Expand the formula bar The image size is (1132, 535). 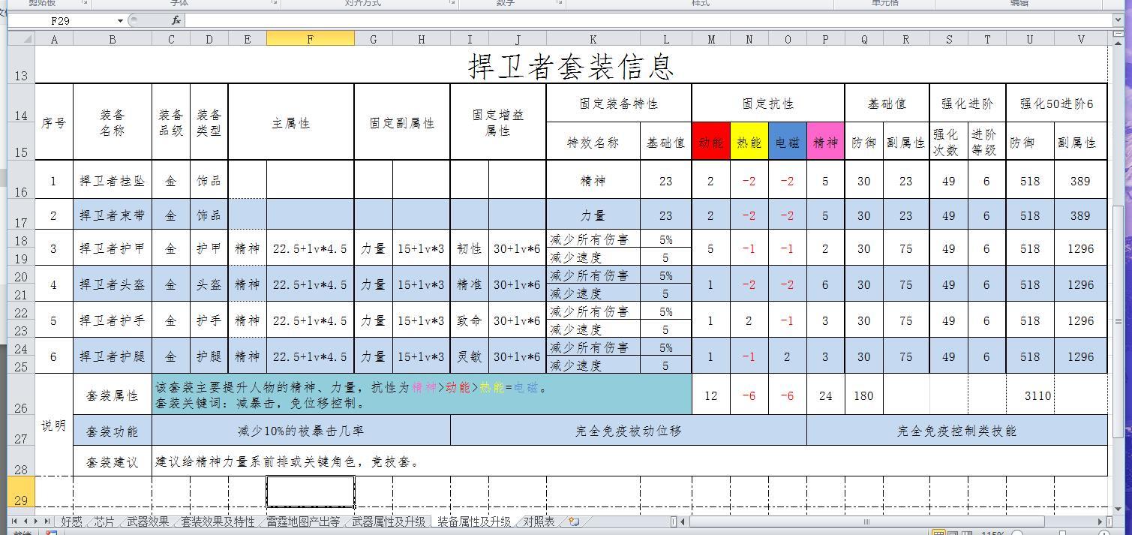tap(1118, 20)
